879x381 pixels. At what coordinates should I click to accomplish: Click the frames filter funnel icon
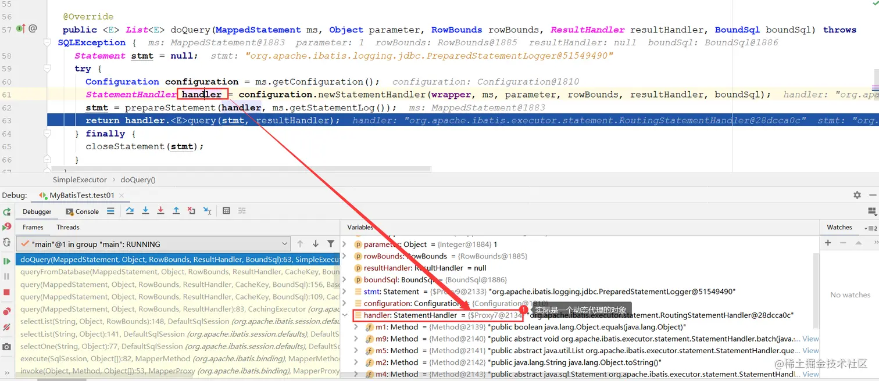331,244
